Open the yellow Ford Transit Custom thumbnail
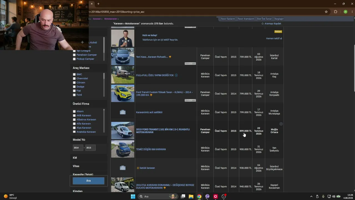The width and height of the screenshot is (355, 200). click(123, 94)
